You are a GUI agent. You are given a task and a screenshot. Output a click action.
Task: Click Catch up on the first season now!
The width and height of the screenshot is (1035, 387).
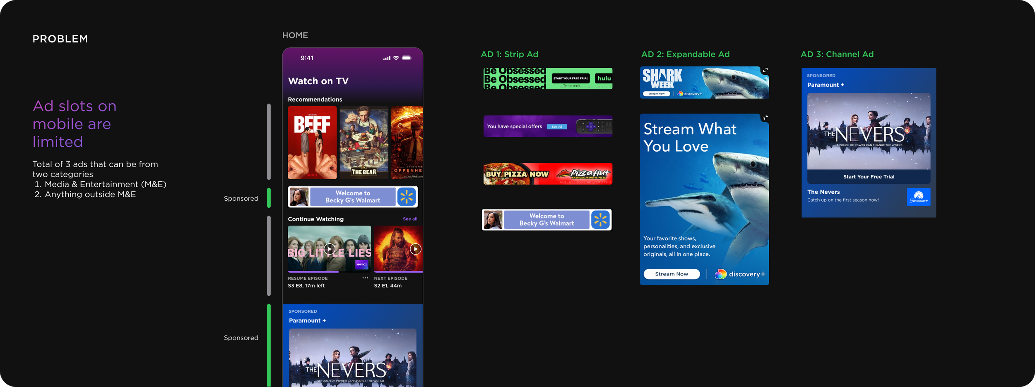pos(843,200)
